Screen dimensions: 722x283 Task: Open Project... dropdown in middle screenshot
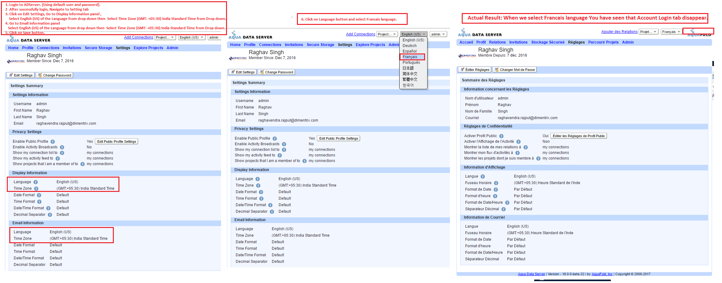[387, 34]
